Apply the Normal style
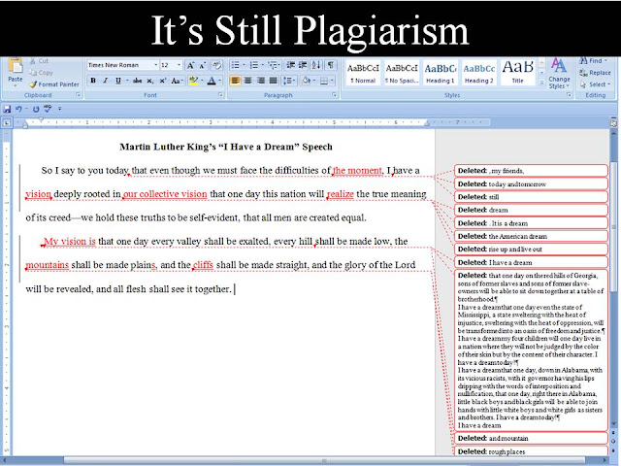 363,73
